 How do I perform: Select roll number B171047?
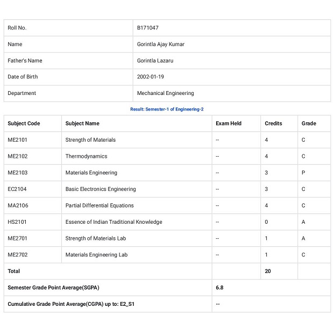pyautogui.click(x=148, y=28)
